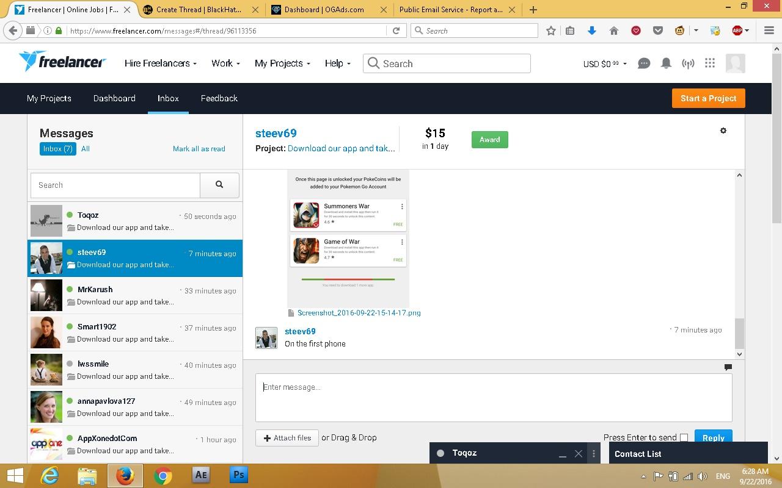The height and width of the screenshot is (488, 782).
Task: Open the MrKarush conversation in list
Action: (x=135, y=295)
